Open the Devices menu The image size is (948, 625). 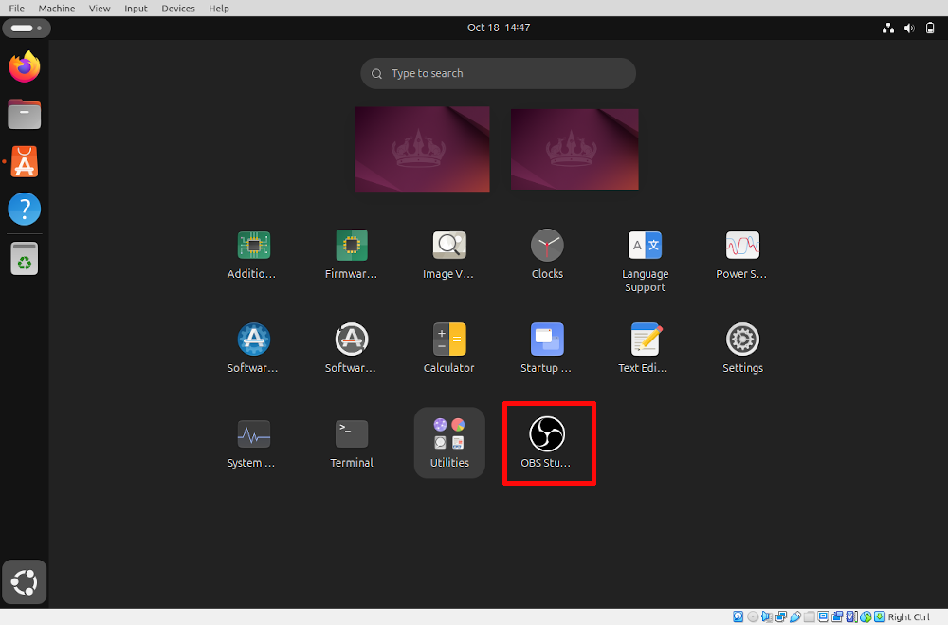pyautogui.click(x=178, y=8)
